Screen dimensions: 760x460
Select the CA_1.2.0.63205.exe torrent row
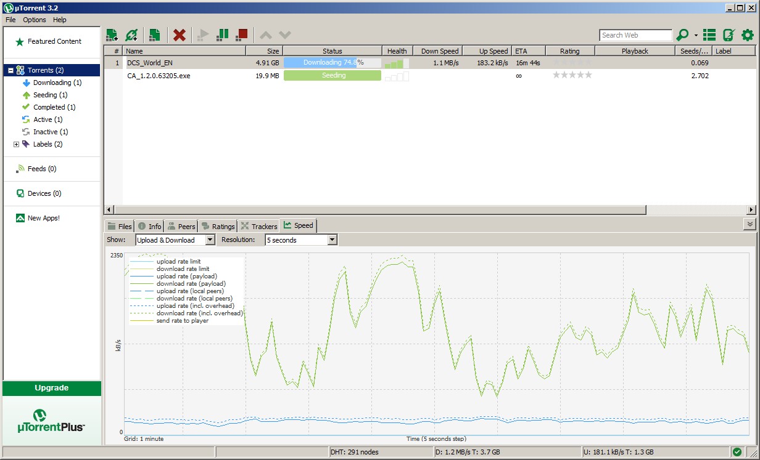tap(429, 76)
